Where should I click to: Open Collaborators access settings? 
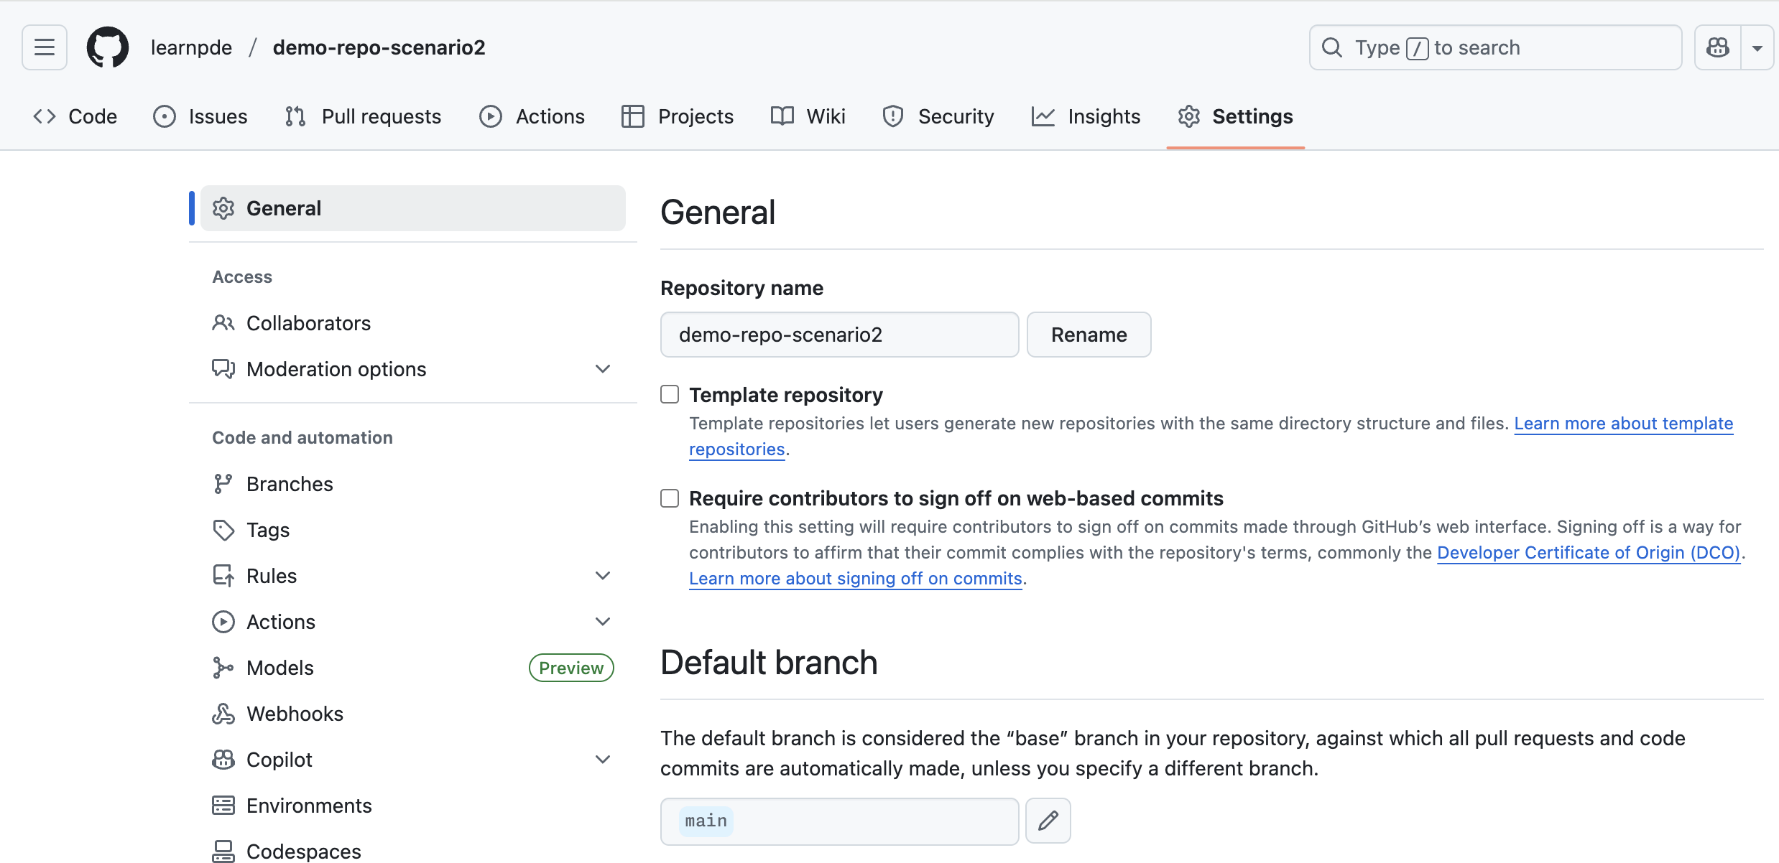click(308, 323)
